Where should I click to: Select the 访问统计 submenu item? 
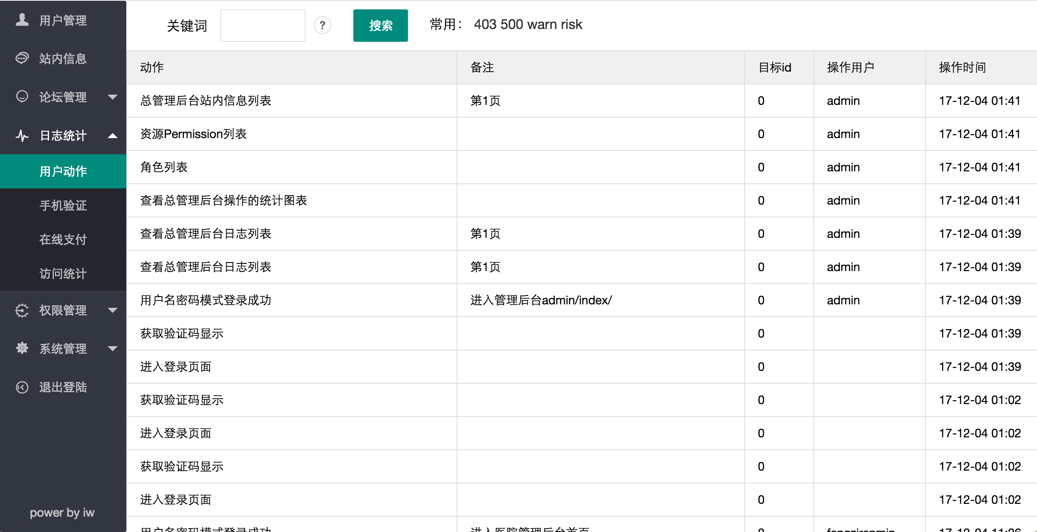pyautogui.click(x=63, y=274)
